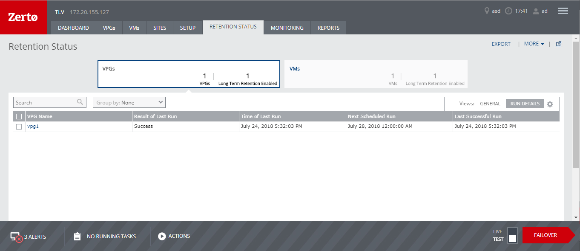Sort by Last Successful Run column

pyautogui.click(x=506, y=116)
